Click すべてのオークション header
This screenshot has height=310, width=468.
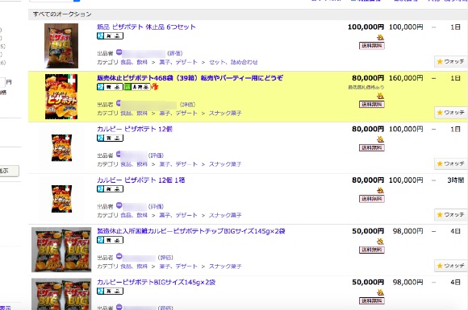tap(62, 14)
